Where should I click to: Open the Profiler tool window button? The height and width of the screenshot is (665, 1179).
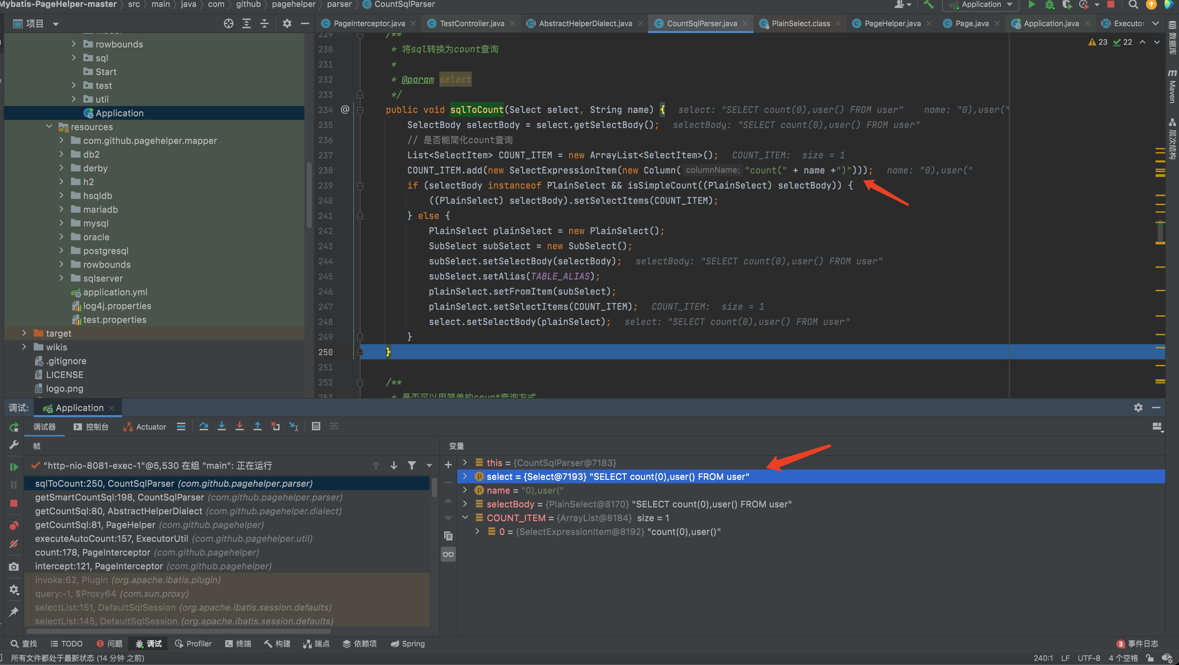click(x=193, y=644)
